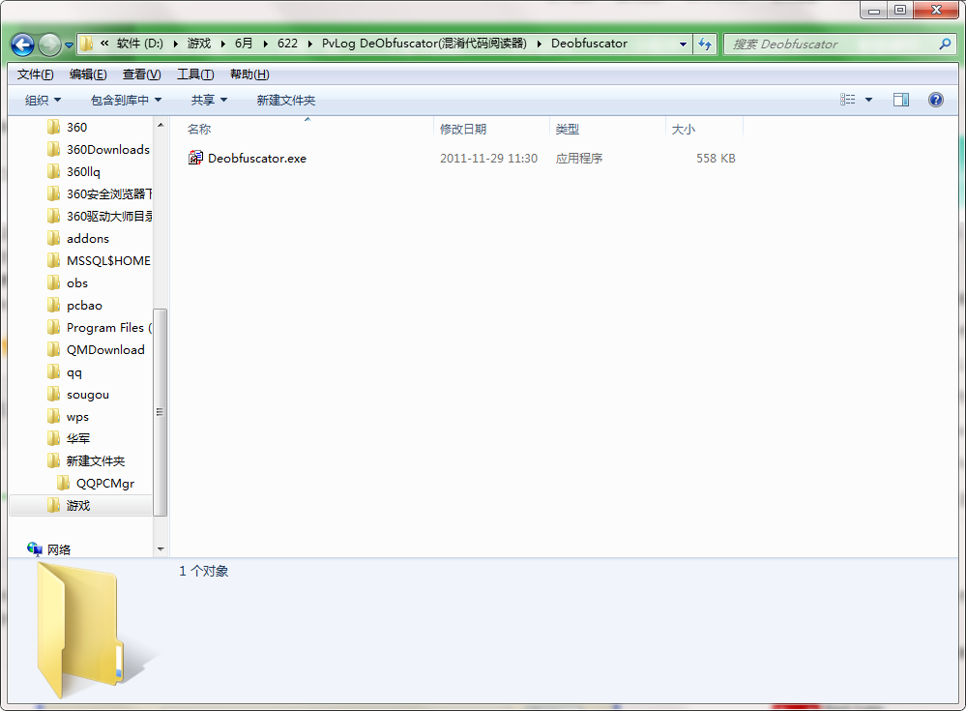Open the 工具(T) menu
The width and height of the screenshot is (966, 711).
click(x=195, y=74)
